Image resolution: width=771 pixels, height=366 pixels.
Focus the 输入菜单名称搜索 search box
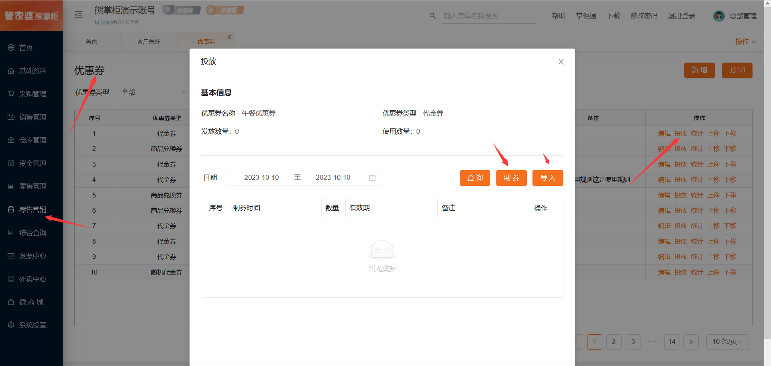tap(489, 16)
